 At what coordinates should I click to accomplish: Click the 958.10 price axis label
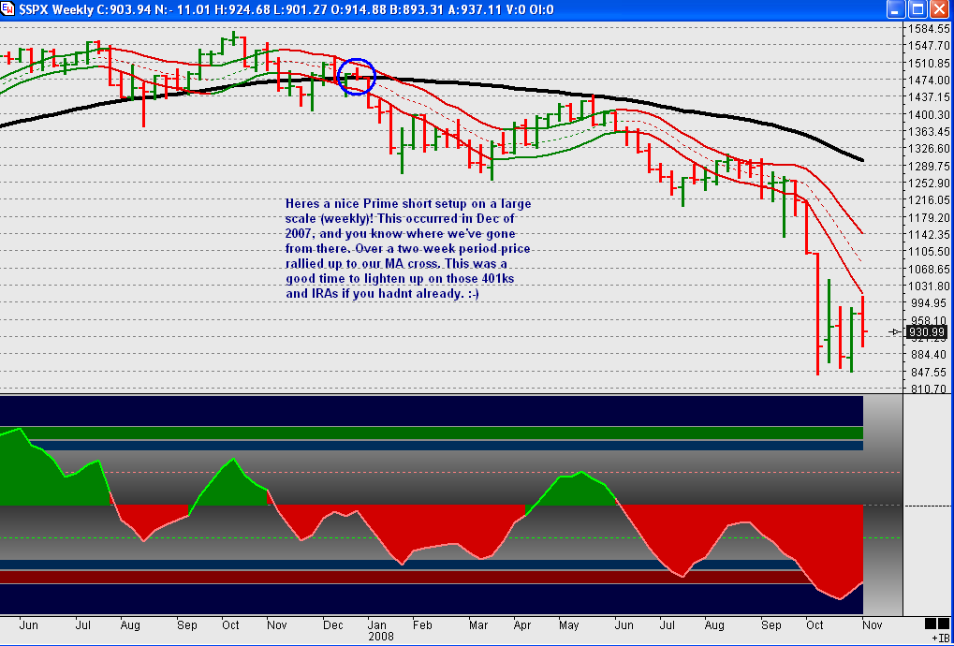click(x=930, y=320)
